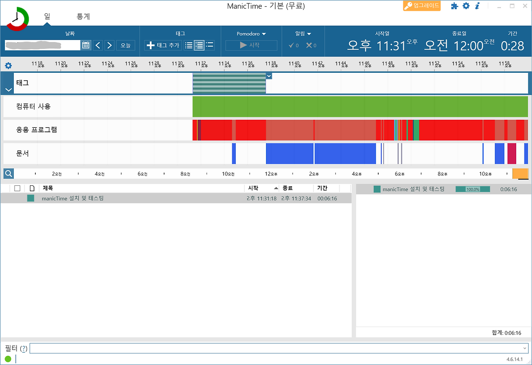Screen dimensions: 532x365
Task: Switch to the first tag list view icon
Action: click(x=189, y=45)
